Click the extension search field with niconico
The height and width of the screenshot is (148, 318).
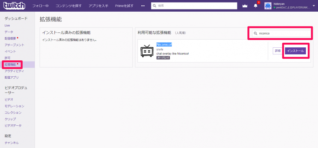click(x=281, y=34)
